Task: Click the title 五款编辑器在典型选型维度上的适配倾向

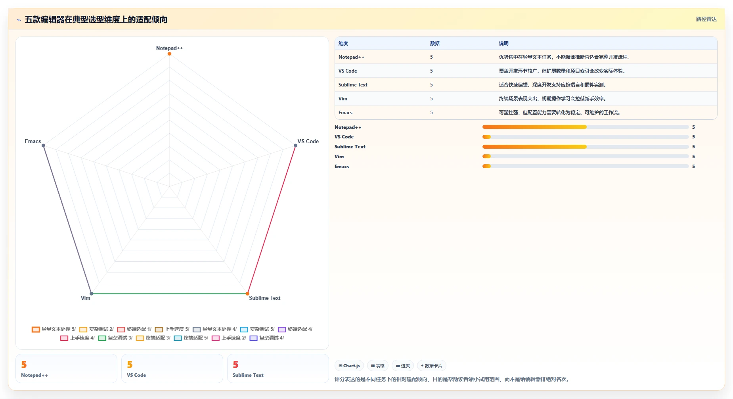Action: click(x=96, y=19)
